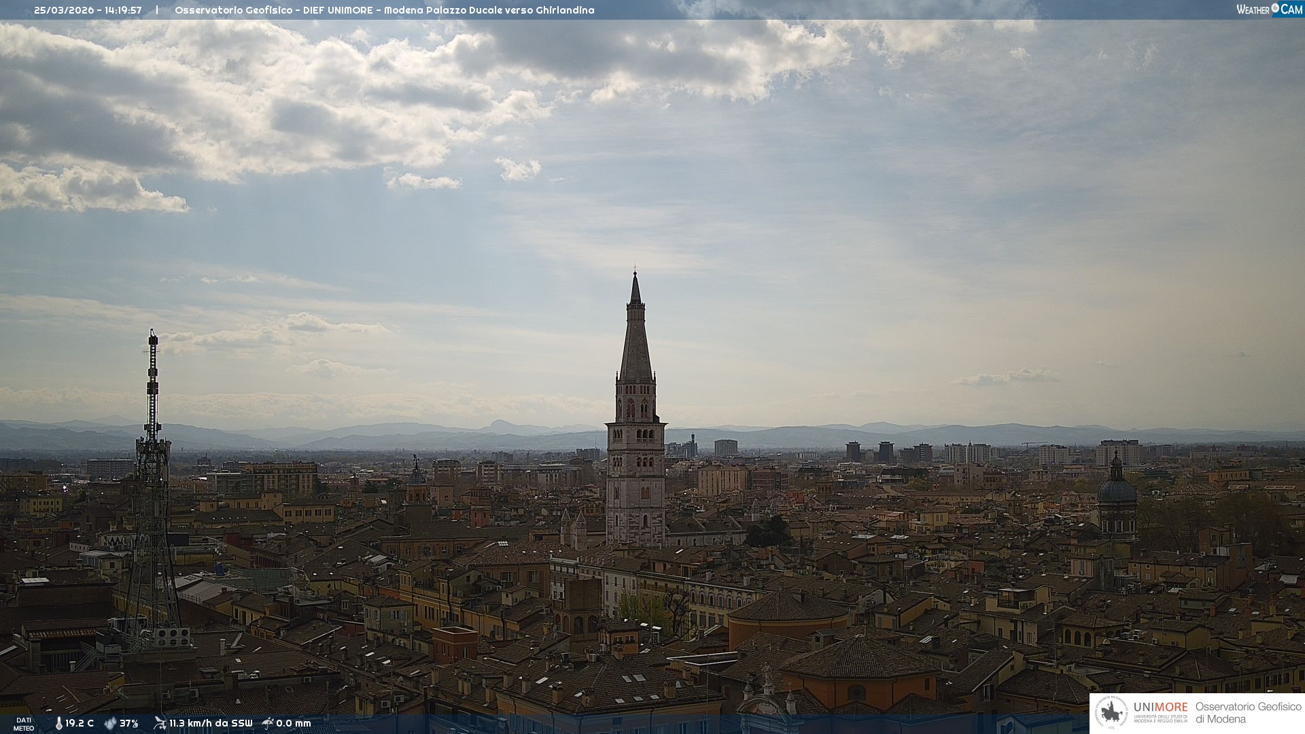This screenshot has height=734, width=1305.
Task: Click the blue CAM badge top right
Action: [x=1291, y=10]
